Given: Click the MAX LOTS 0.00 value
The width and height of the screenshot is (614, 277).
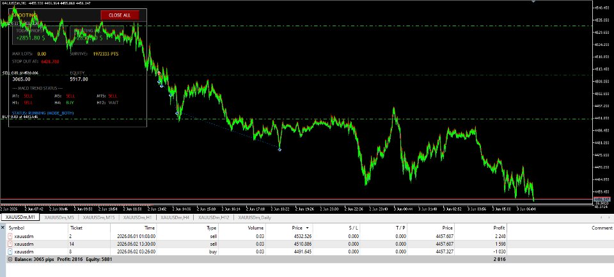Looking at the screenshot, I should coord(42,54).
